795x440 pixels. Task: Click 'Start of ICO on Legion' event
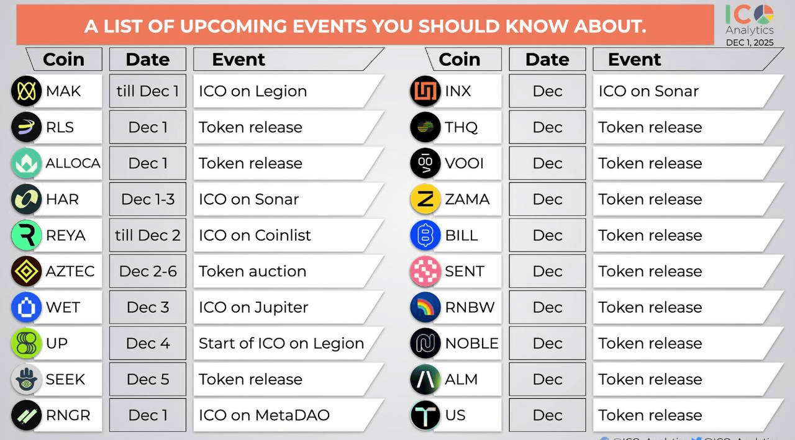click(281, 343)
